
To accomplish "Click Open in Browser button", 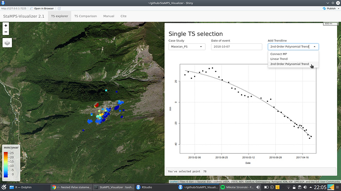I will pyautogui.click(x=42, y=8).
